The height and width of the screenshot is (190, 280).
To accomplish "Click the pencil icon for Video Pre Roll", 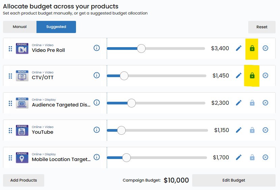I will click(239, 48).
